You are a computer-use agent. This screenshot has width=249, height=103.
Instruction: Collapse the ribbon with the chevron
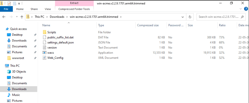click(x=241, y=9)
